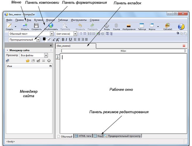Image resolution: width=192 pixels, height=146 pixels.
Task: Switch to Код source mode tab
Action: pyautogui.click(x=98, y=136)
